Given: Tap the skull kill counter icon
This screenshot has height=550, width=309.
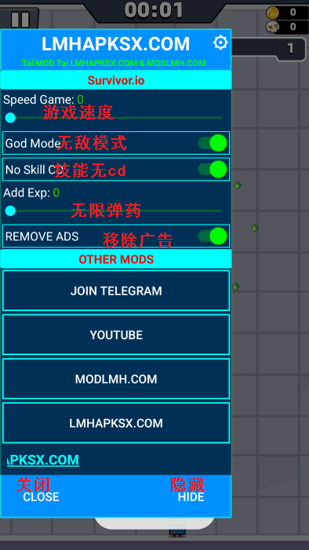Looking at the screenshot, I should click(x=272, y=27).
